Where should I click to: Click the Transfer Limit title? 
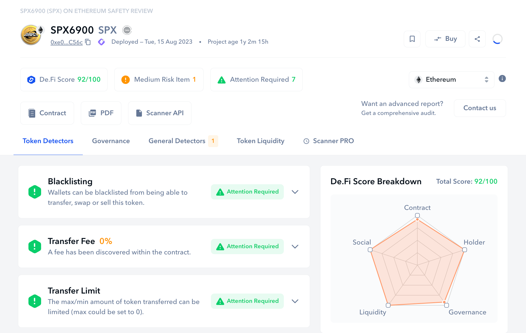74,291
